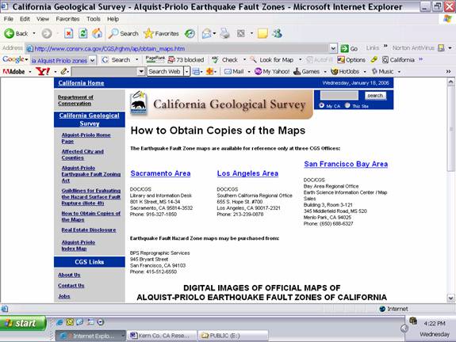The image size is (456, 342).
Task: Open the Edit menu
Action: [x=25, y=19]
